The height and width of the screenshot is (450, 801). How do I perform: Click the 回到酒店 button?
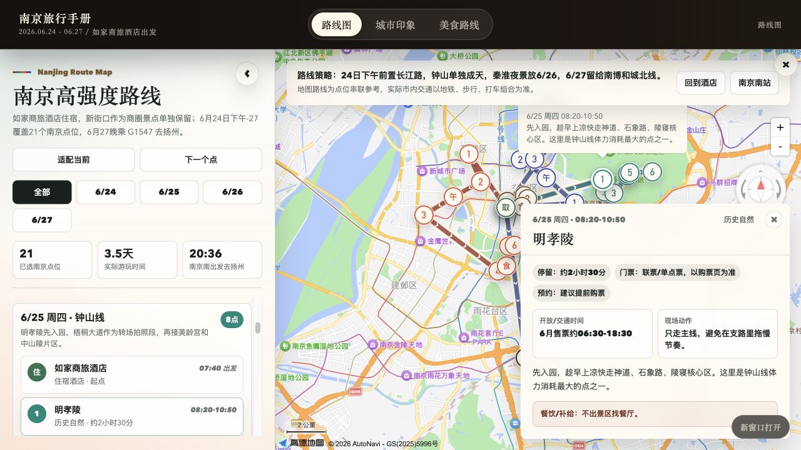click(x=701, y=82)
